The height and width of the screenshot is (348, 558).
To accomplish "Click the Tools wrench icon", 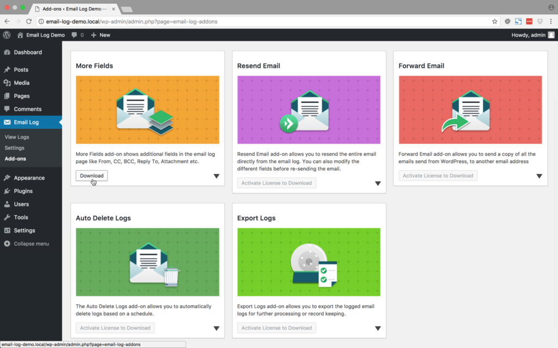I will pyautogui.click(x=7, y=217).
